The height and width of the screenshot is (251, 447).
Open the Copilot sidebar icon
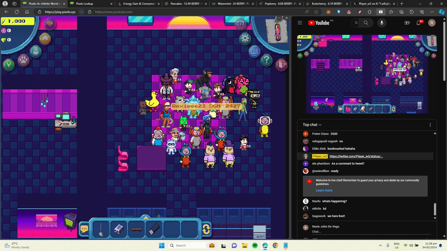(442, 12)
